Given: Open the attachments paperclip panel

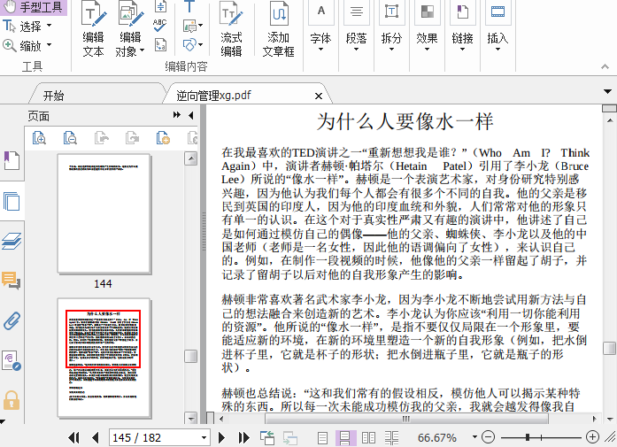Looking at the screenshot, I should [x=12, y=320].
